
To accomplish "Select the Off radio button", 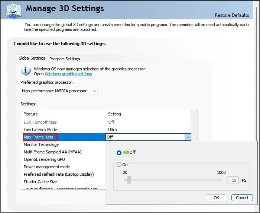I will pos(119,153).
